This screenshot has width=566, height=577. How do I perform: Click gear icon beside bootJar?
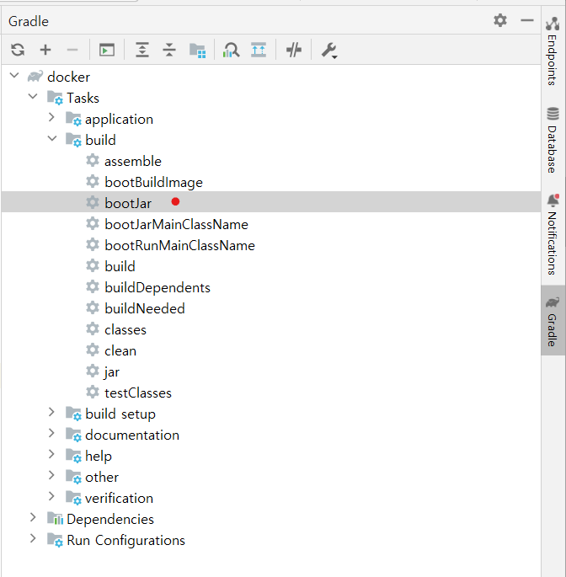point(93,202)
